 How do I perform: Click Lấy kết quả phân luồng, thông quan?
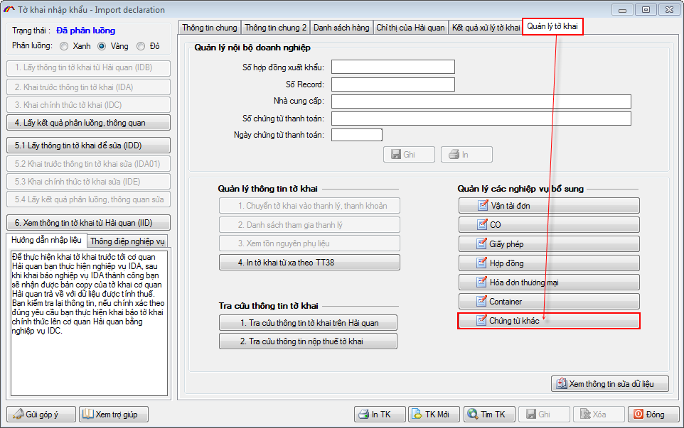coord(89,123)
